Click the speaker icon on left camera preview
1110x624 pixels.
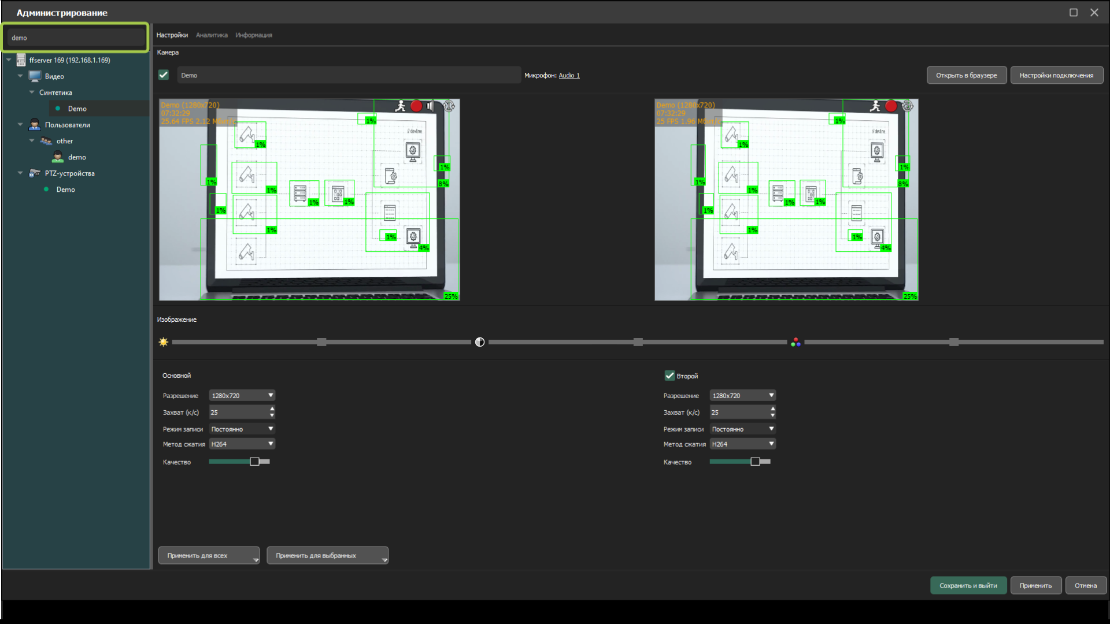point(430,106)
